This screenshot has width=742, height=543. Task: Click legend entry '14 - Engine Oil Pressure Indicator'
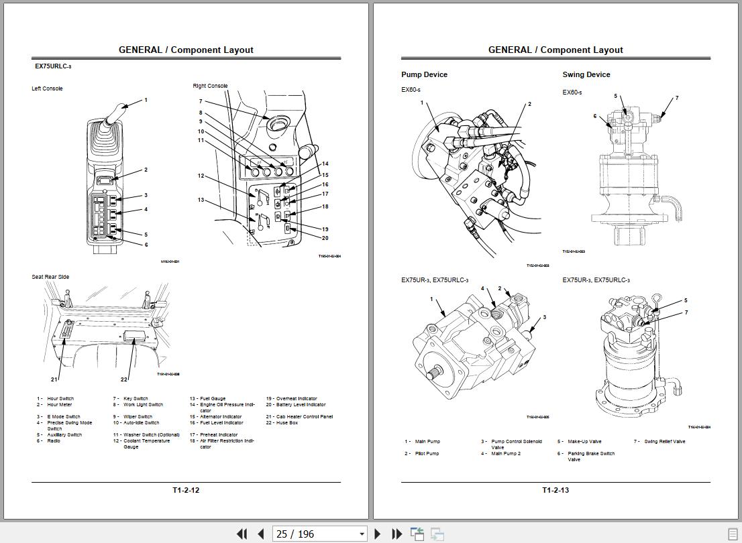pos(223,408)
